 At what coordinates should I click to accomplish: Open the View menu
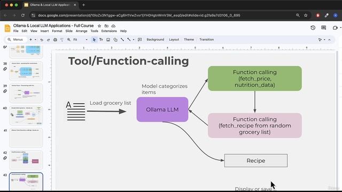34,31
